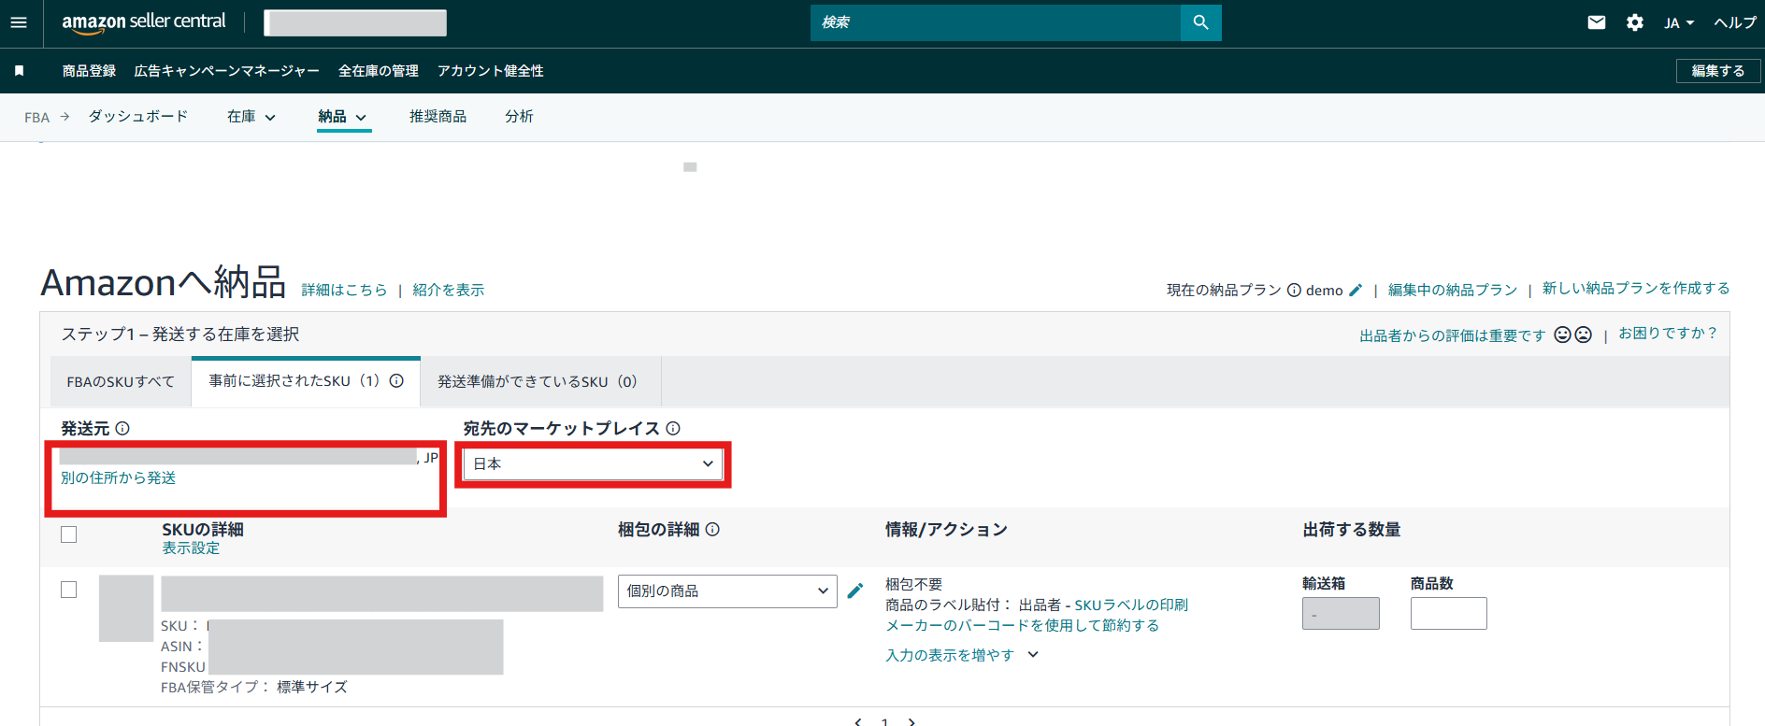Image resolution: width=1765 pixels, height=726 pixels.
Task: Click the search magnifier button
Action: pos(1200,22)
